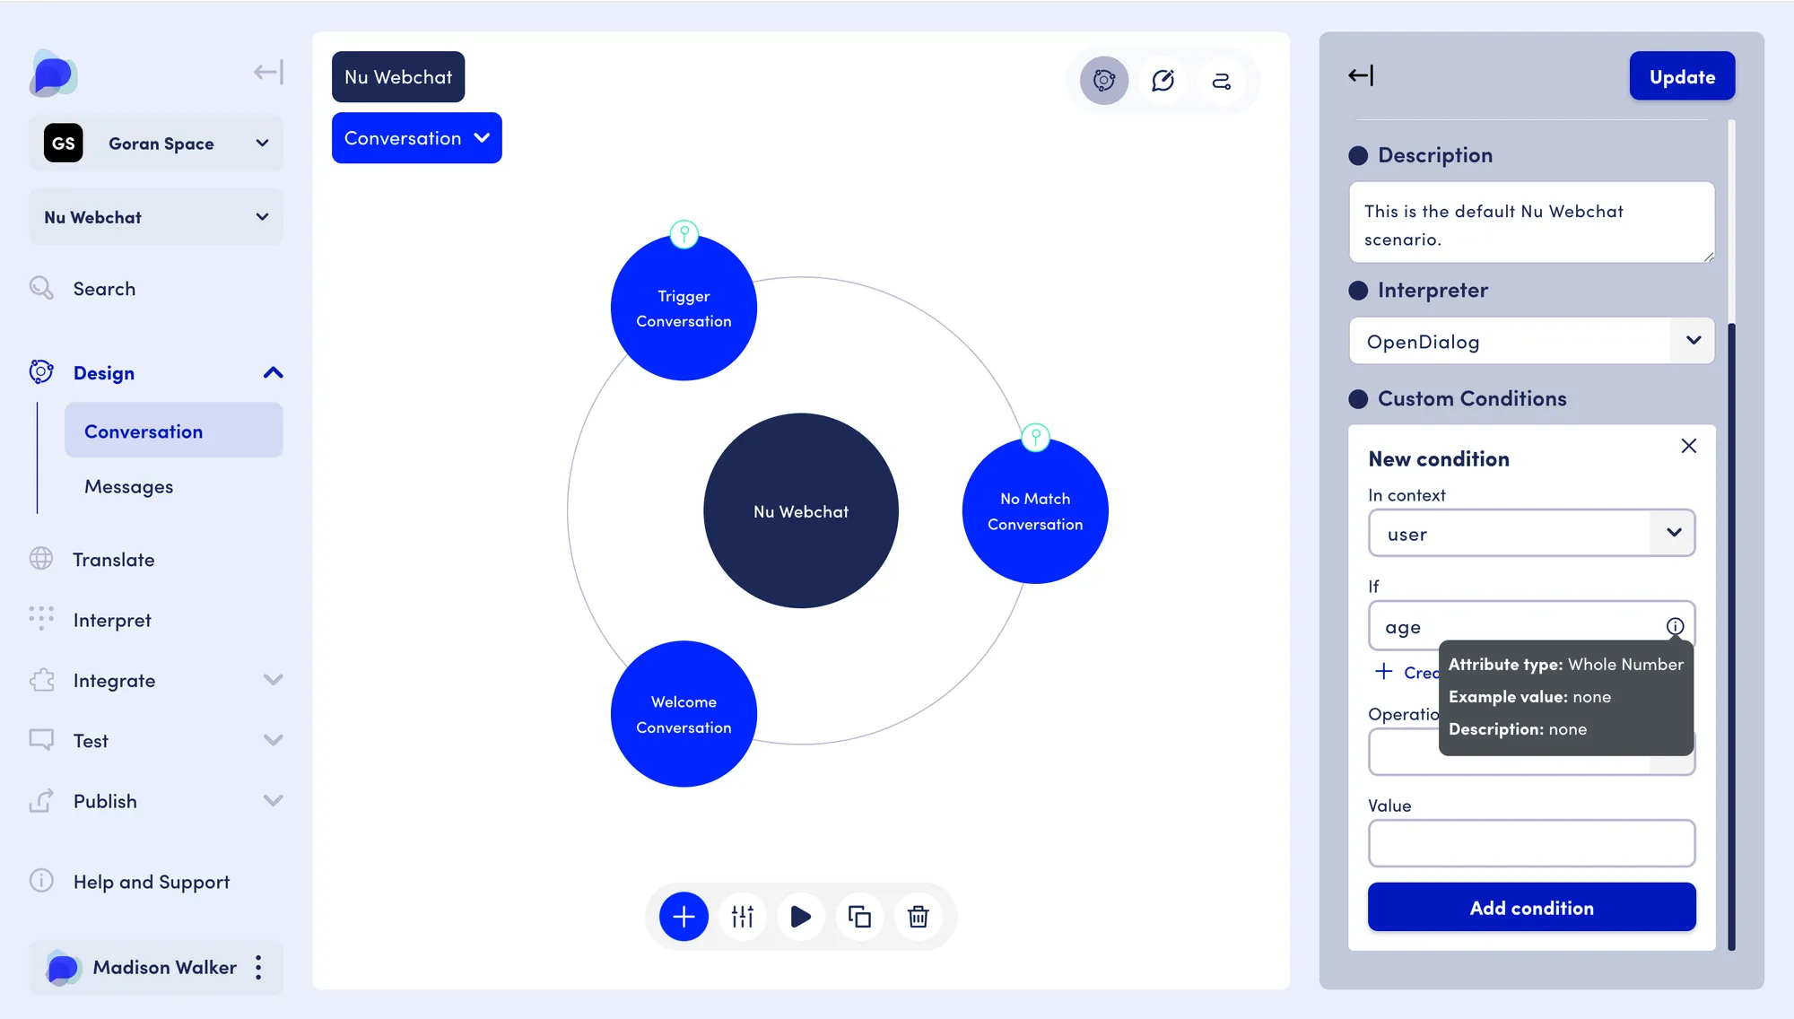Screen dimensions: 1794x1019
Task: Open the In context user dropdown
Action: (x=1531, y=533)
